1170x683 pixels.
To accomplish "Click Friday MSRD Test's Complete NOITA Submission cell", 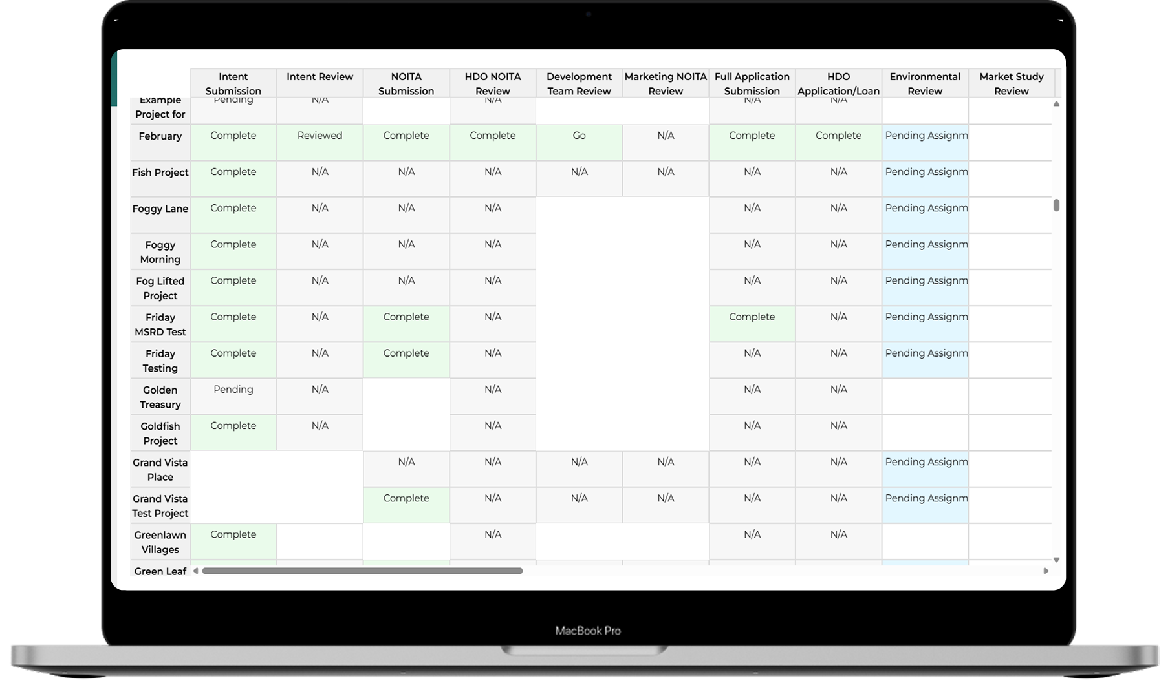I will click(406, 324).
